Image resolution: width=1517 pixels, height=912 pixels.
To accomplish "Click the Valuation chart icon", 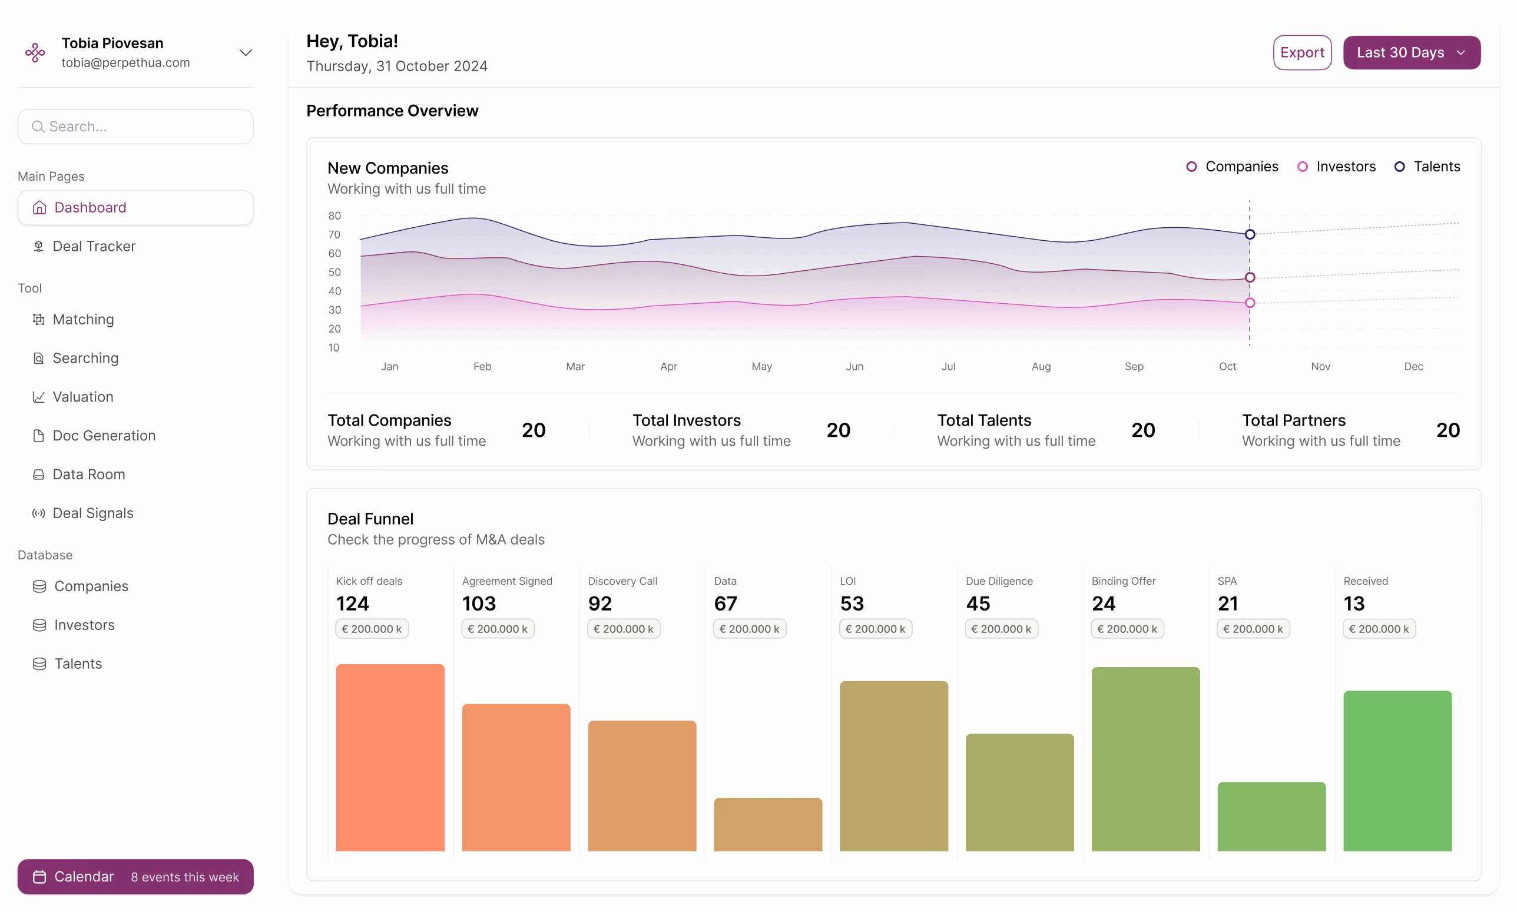I will (x=39, y=396).
